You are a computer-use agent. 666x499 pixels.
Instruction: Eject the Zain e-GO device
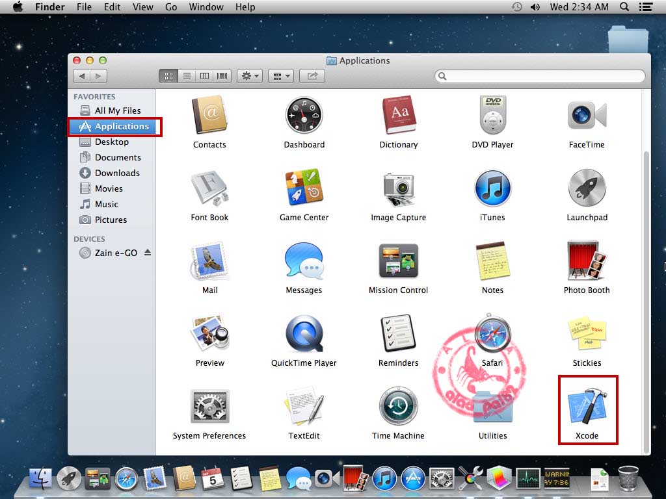tap(148, 253)
